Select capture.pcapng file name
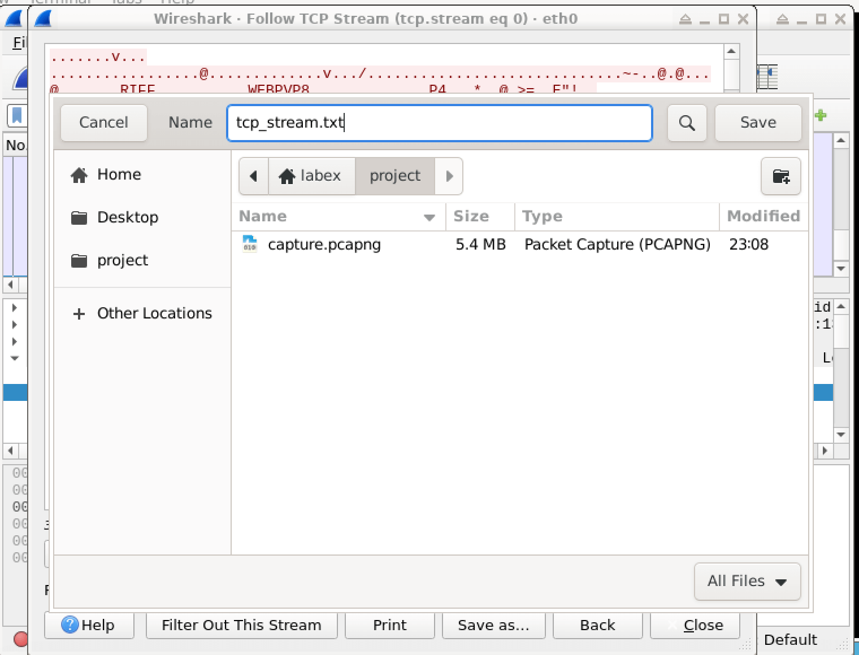Image resolution: width=859 pixels, height=655 pixels. pyautogui.click(x=324, y=244)
